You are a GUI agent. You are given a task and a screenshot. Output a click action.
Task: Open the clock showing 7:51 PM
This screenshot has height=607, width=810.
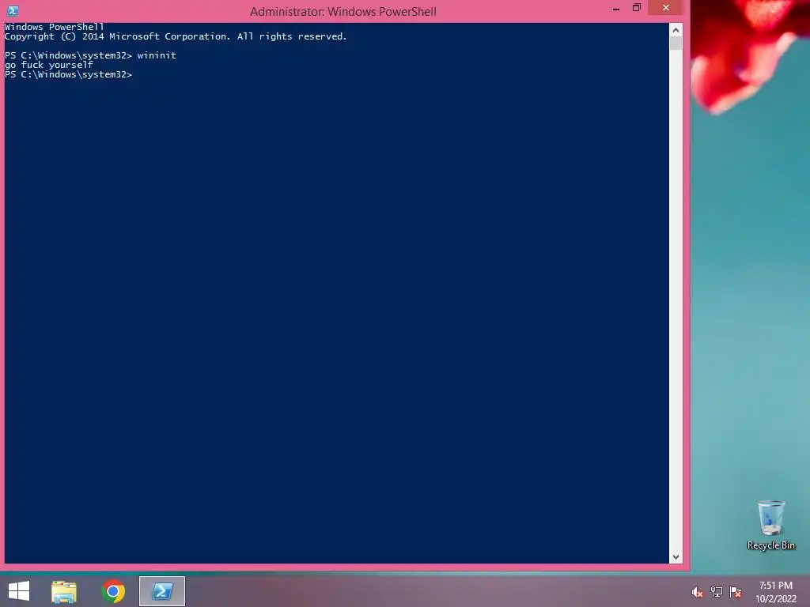[x=776, y=592]
